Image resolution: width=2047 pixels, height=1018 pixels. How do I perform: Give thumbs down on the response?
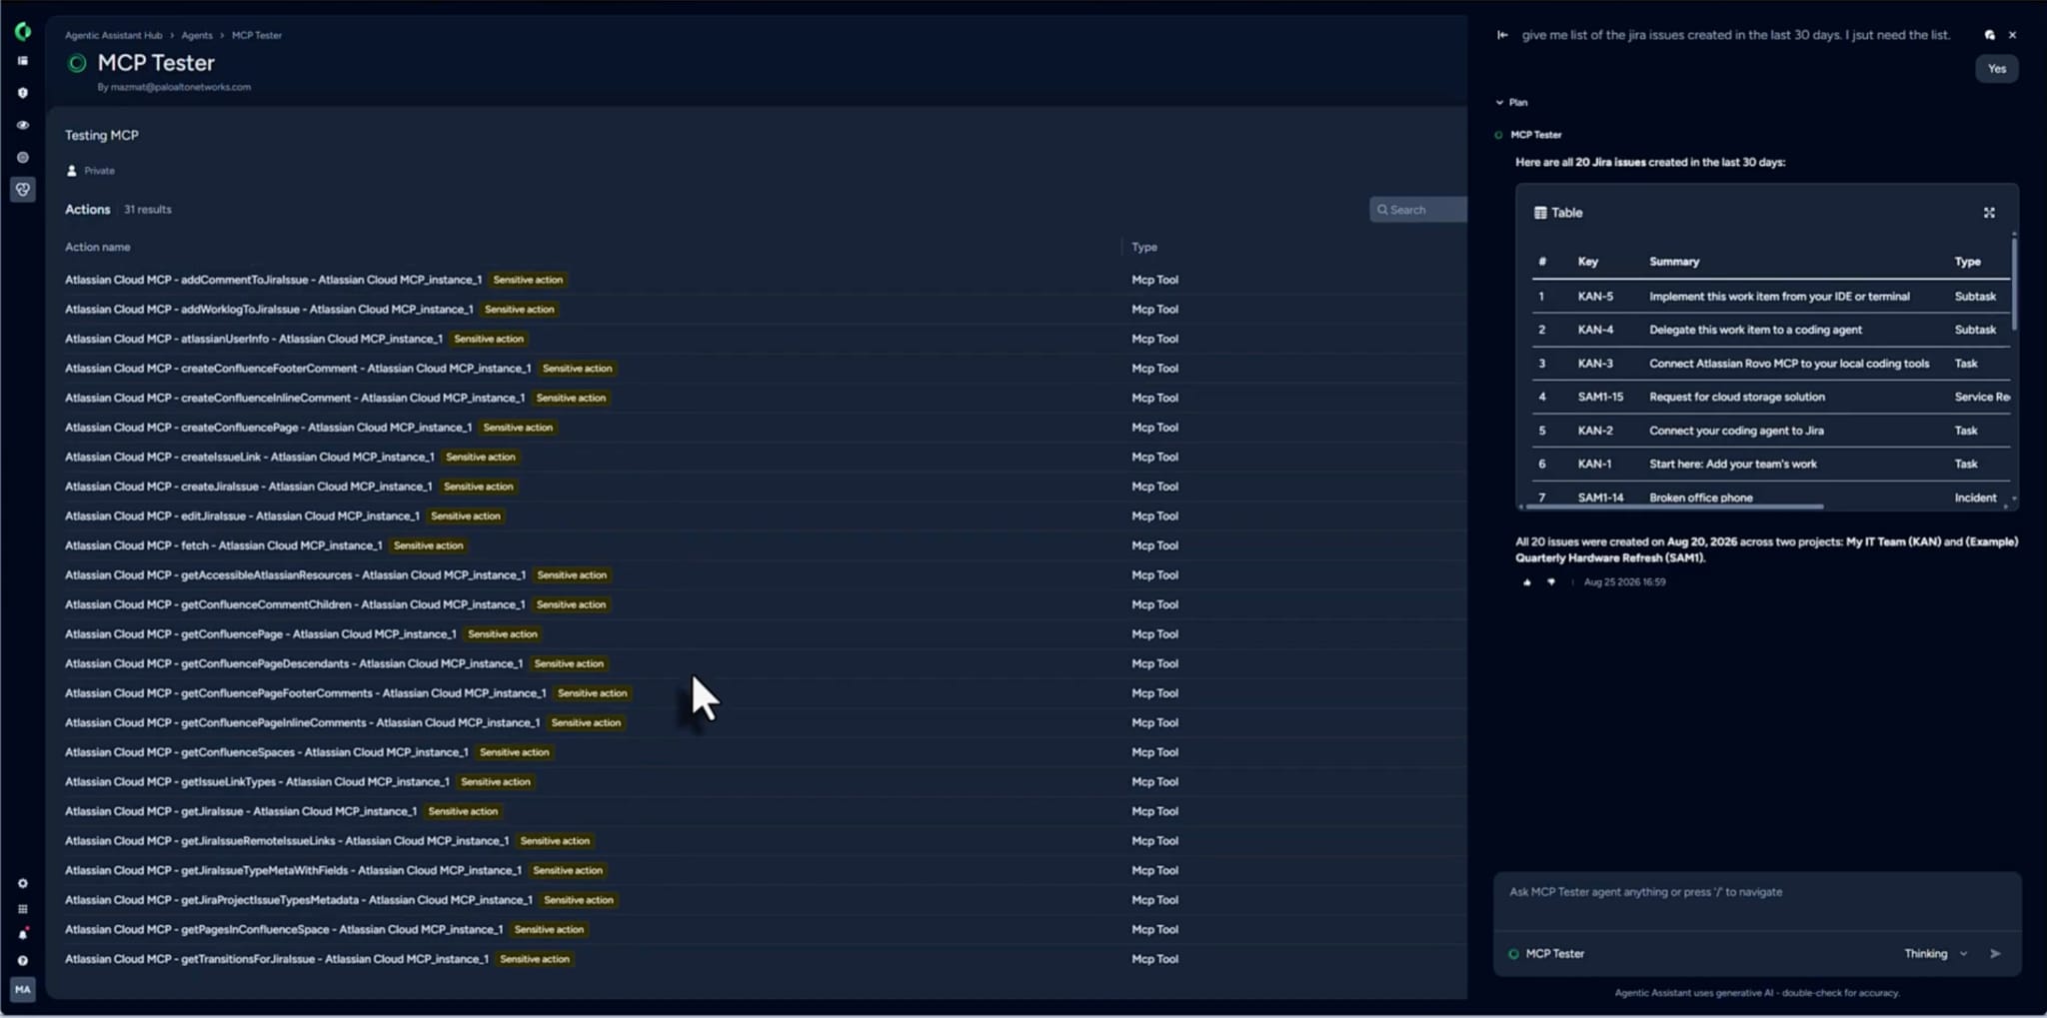(1551, 582)
